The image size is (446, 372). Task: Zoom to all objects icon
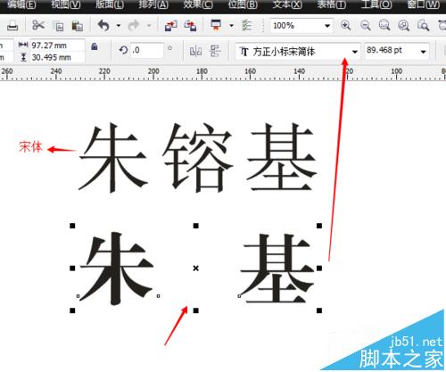(403, 26)
